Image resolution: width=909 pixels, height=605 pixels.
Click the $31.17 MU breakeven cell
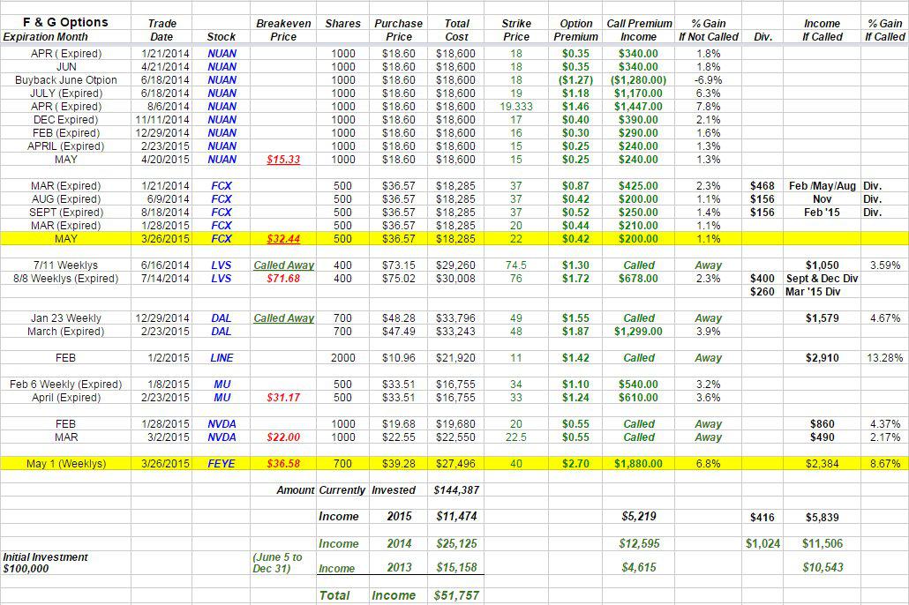[x=283, y=398]
